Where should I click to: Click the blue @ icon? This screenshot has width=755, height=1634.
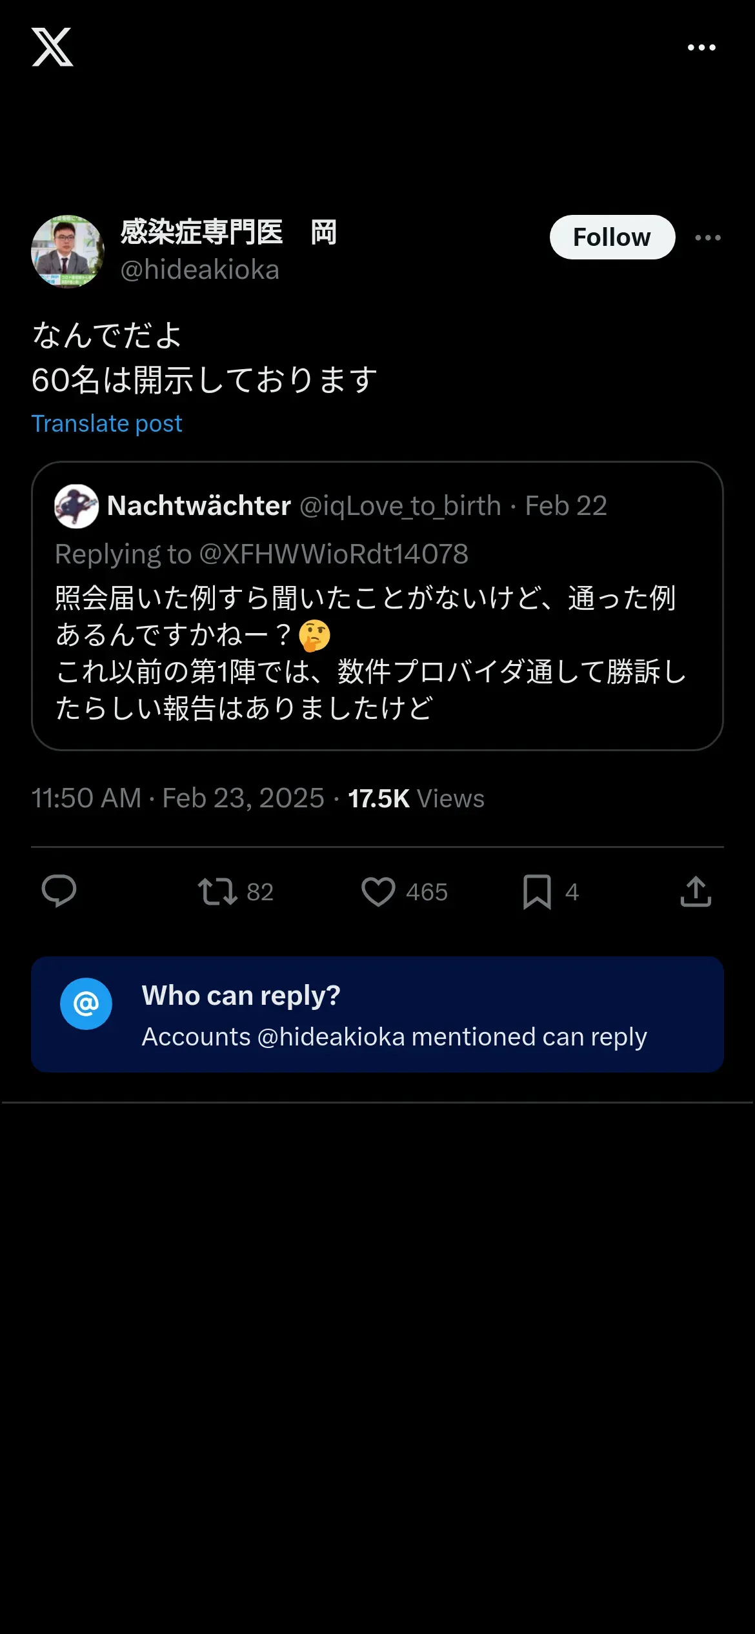pos(86,1004)
